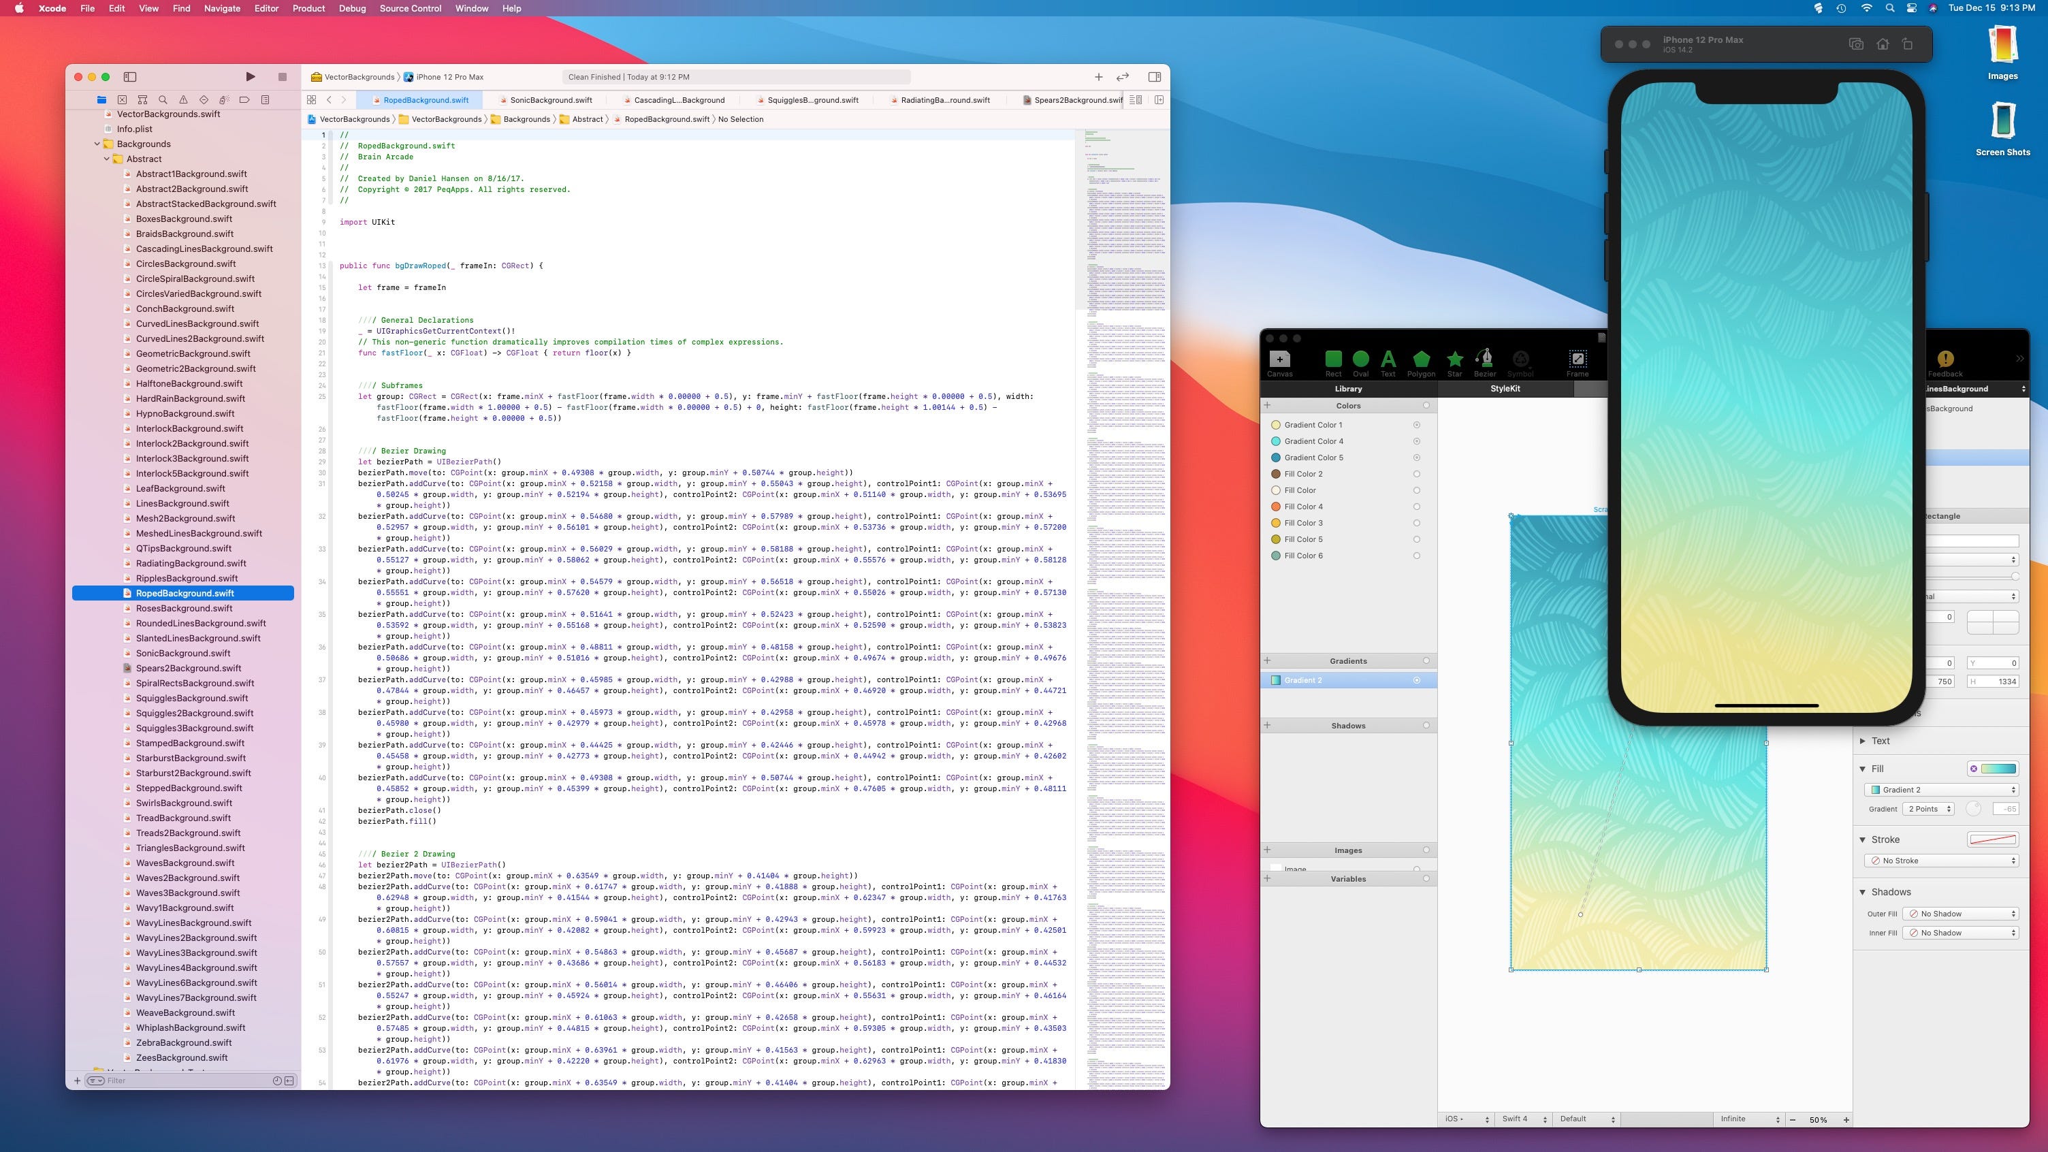Image resolution: width=2048 pixels, height=1152 pixels.
Task: Open the Gradient 2 fill dropdown
Action: tap(1942, 790)
